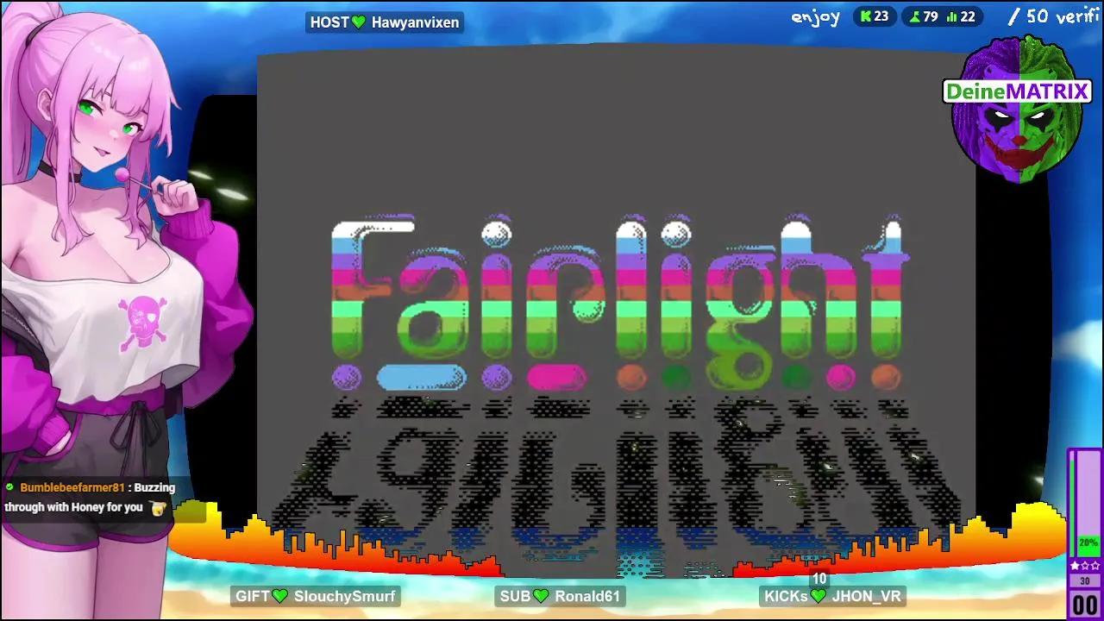1104x621 pixels.
Task: Click the green bar-chart icon beside 22
Action: (x=952, y=16)
